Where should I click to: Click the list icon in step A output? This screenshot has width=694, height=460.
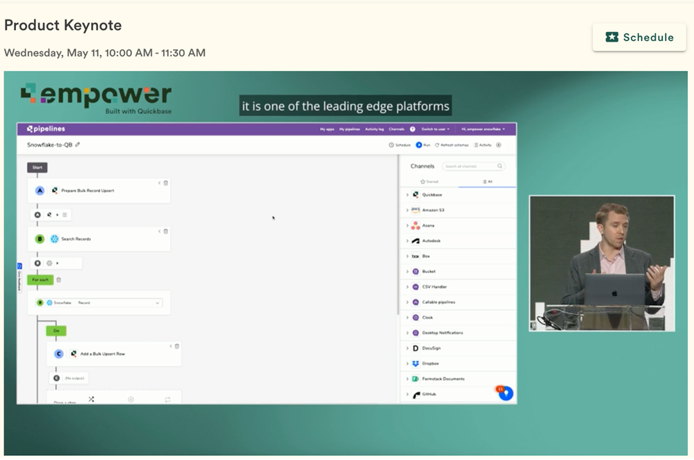[65, 215]
